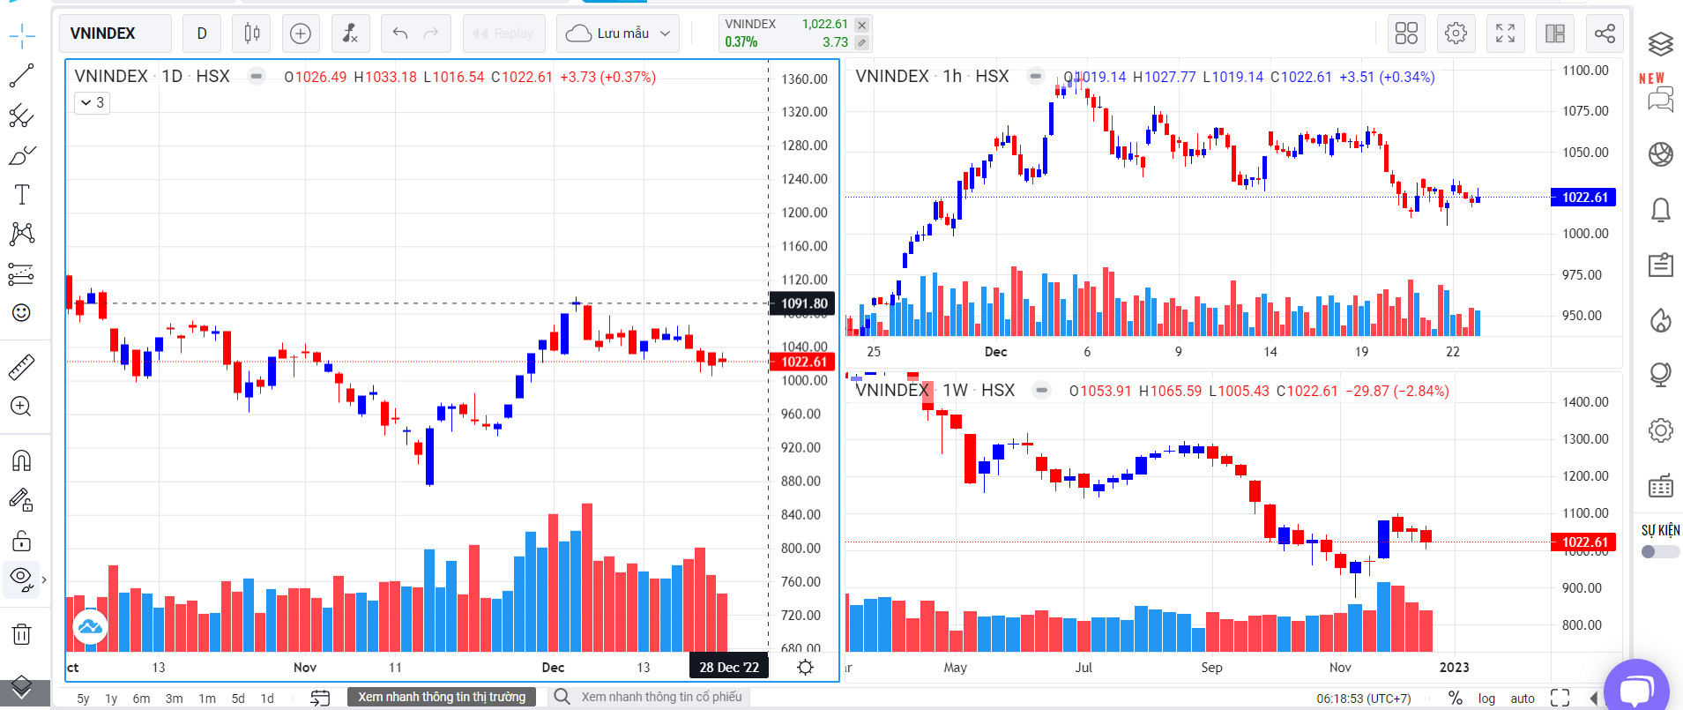Select the 5y time range
1683x710 pixels.
tap(83, 699)
